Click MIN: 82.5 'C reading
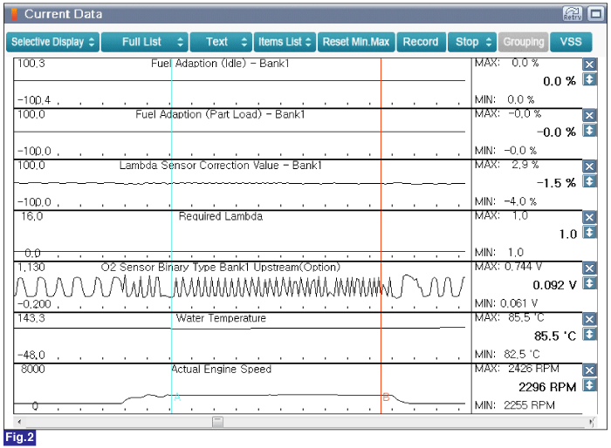Viewport: 611px width, 448px height. pyautogui.click(x=507, y=354)
